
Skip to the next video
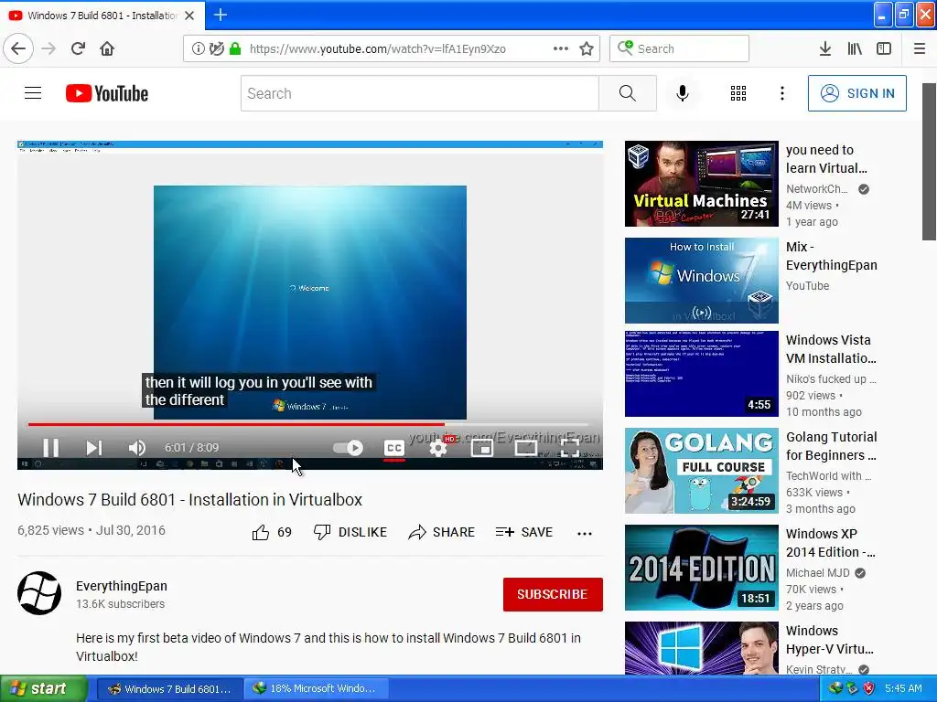94,448
